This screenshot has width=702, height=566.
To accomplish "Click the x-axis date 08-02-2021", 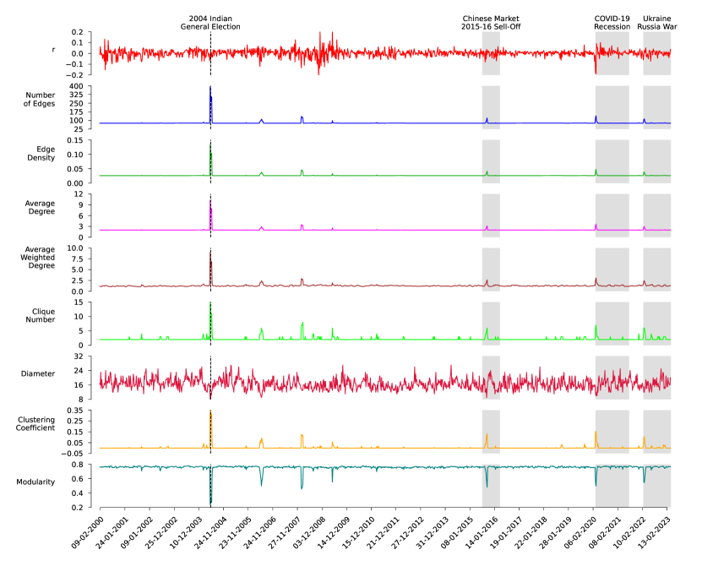I will pos(606,532).
